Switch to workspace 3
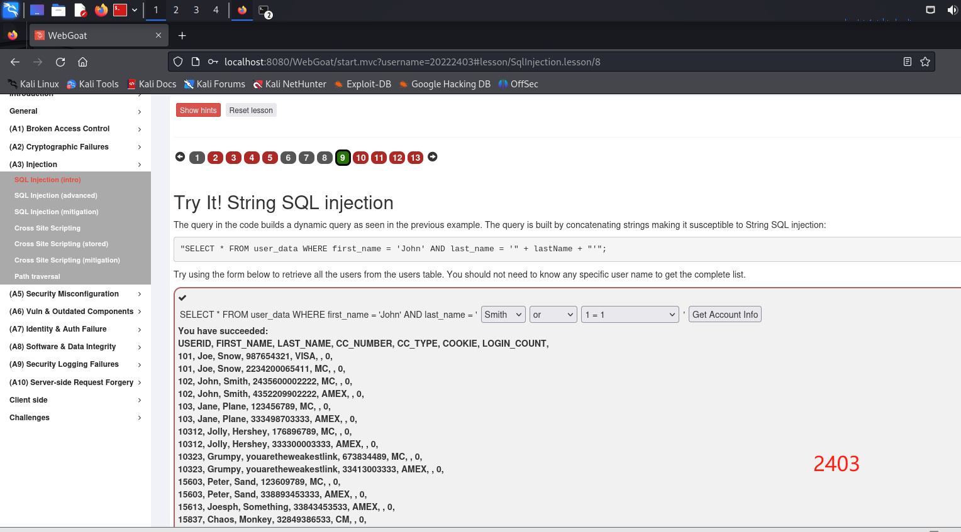The image size is (961, 532). click(x=196, y=10)
